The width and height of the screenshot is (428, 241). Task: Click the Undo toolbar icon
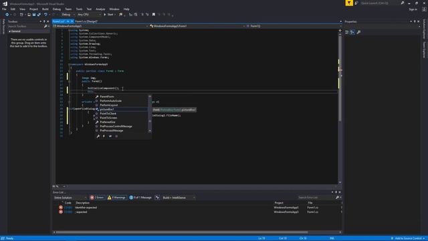pyautogui.click(x=45, y=15)
